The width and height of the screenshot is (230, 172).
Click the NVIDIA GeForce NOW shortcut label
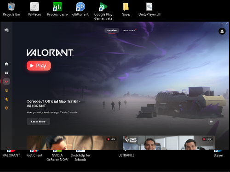(x=57, y=157)
